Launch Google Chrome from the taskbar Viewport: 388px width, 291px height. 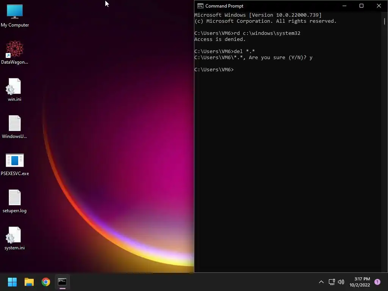[46, 282]
